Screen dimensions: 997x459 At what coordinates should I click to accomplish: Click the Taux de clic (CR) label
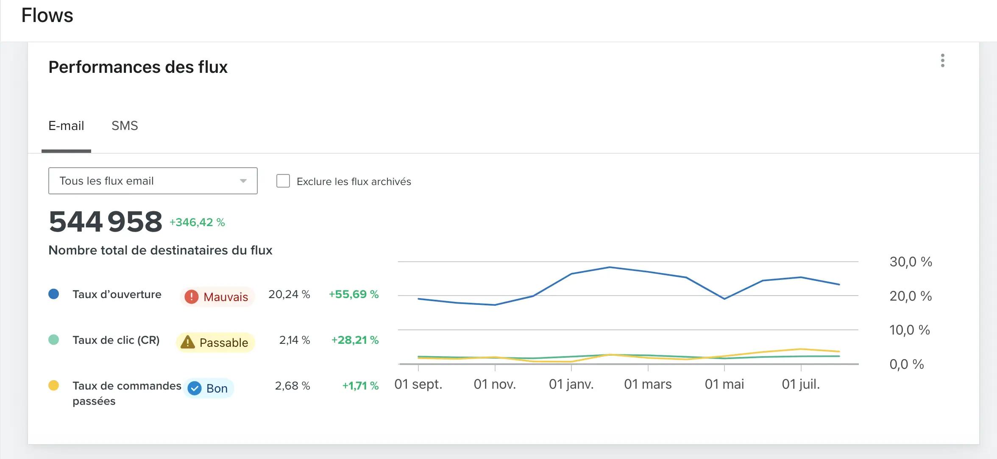pyautogui.click(x=116, y=340)
